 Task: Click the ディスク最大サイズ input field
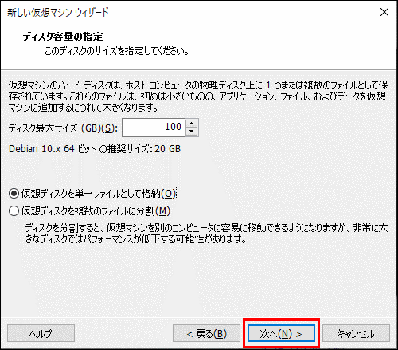click(x=154, y=128)
